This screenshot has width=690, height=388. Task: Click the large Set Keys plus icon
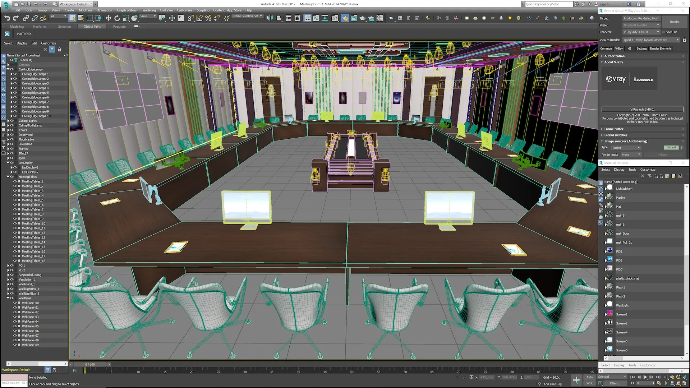click(x=576, y=380)
